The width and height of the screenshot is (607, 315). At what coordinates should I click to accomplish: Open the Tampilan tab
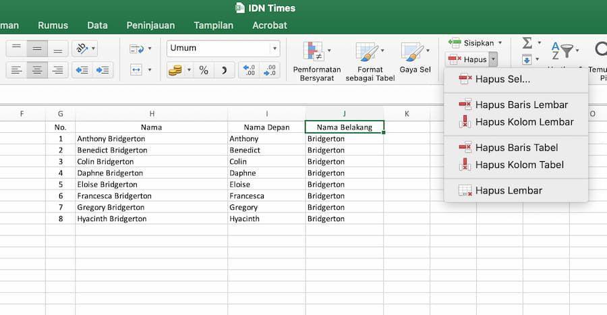click(213, 26)
